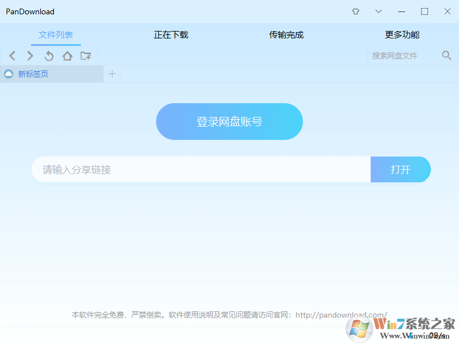Click the home icon
The height and width of the screenshot is (344, 459).
pyautogui.click(x=67, y=56)
